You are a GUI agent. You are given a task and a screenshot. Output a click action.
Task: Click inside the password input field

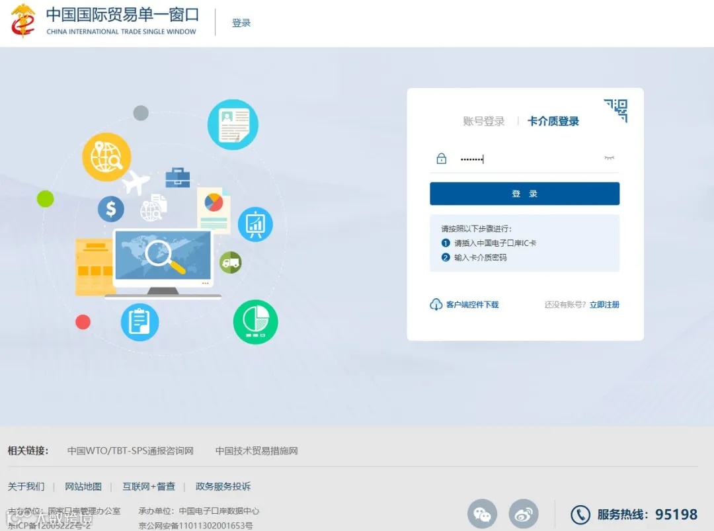pos(522,159)
